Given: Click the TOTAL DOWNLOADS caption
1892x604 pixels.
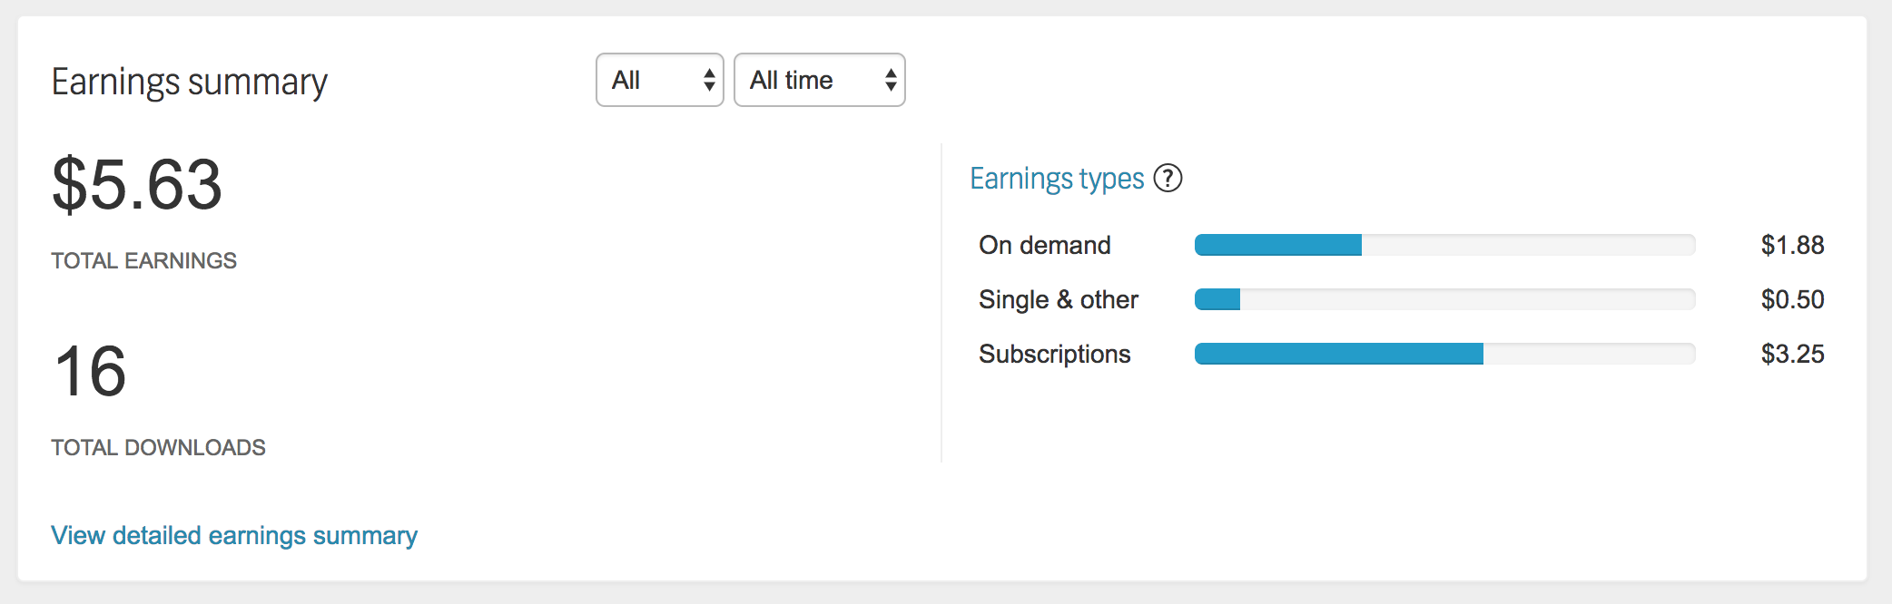Looking at the screenshot, I should click(158, 447).
